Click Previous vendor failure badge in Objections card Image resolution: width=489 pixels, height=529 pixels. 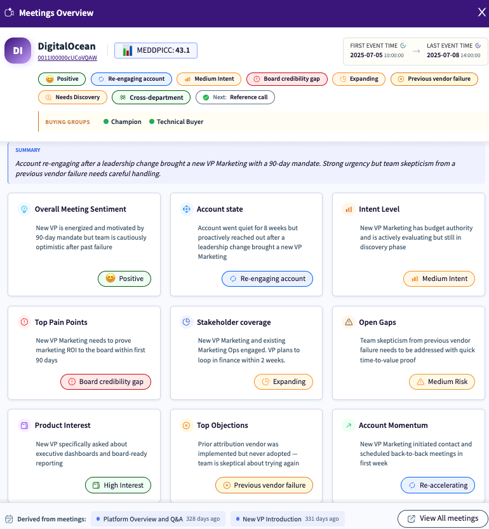[x=264, y=485]
